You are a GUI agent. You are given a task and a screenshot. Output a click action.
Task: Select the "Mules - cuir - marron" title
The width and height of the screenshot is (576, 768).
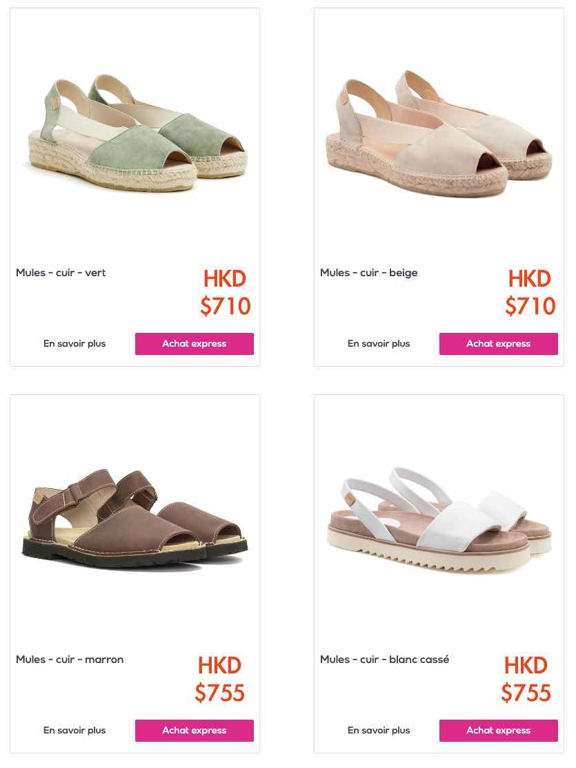click(x=70, y=660)
